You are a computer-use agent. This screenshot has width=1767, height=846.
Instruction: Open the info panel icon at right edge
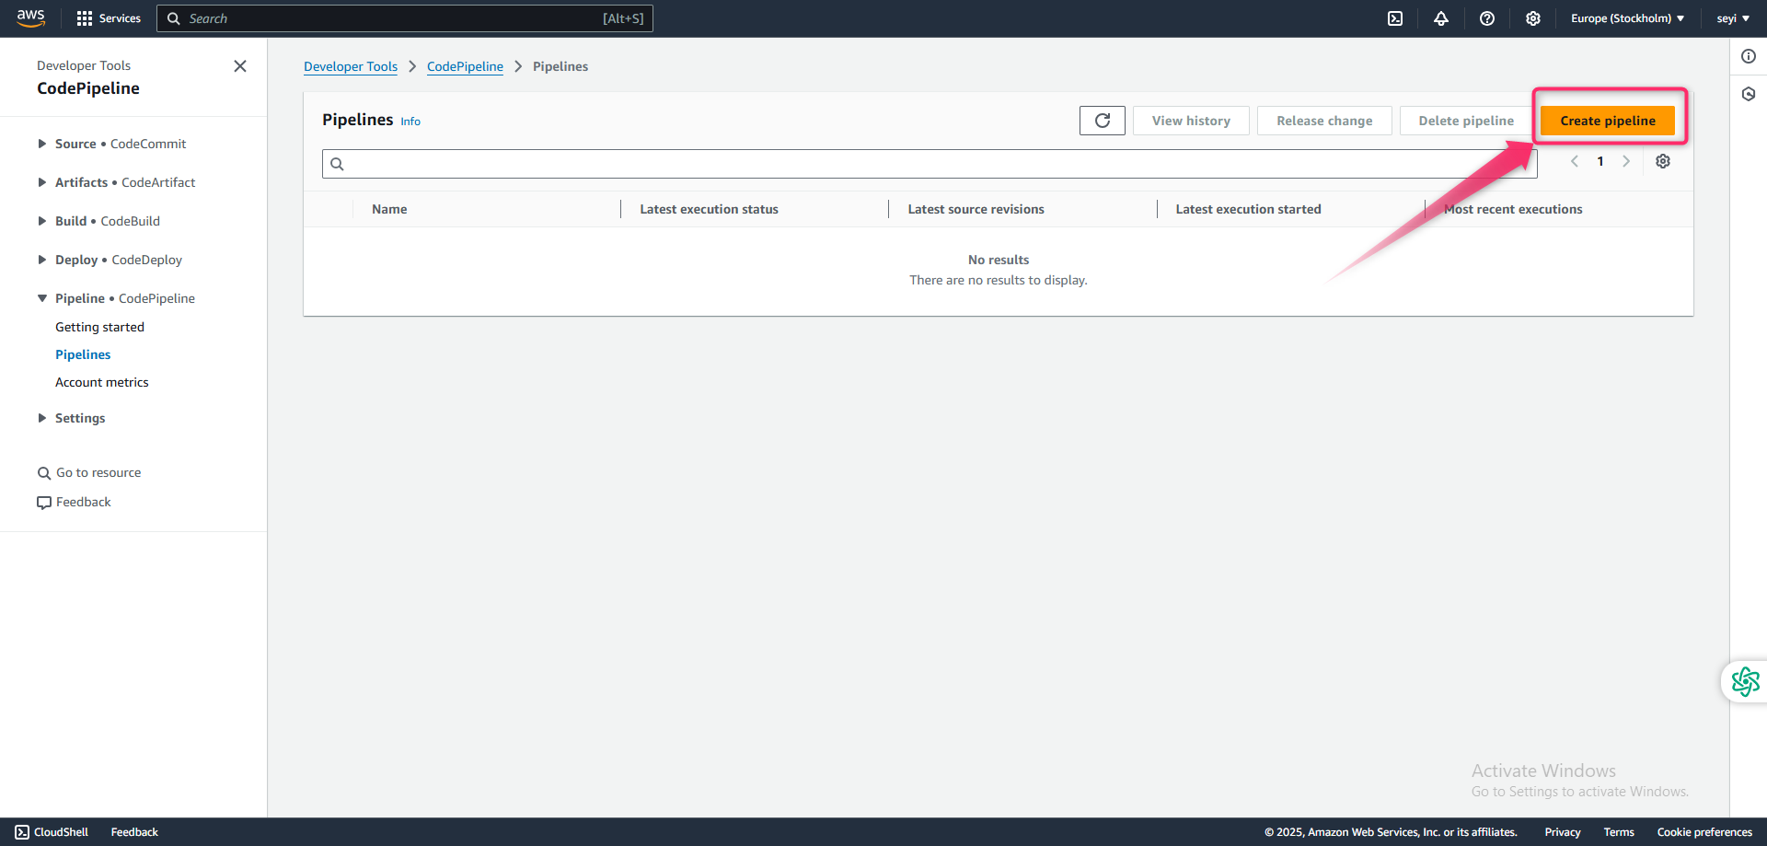click(x=1749, y=56)
